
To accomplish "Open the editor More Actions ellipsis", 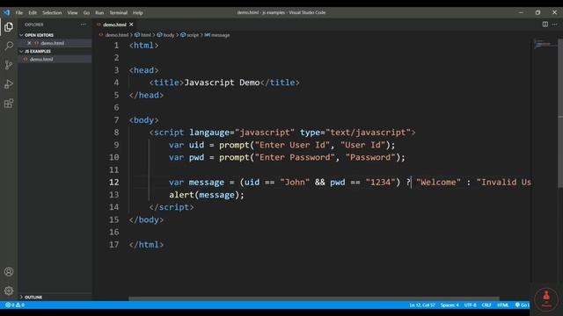I will (x=555, y=25).
